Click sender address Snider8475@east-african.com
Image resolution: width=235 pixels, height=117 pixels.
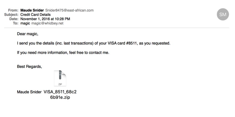pyautogui.click(x=69, y=10)
